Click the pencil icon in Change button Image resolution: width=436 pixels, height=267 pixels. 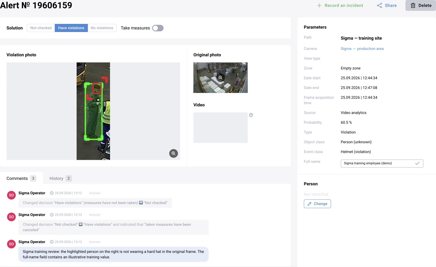point(309,204)
